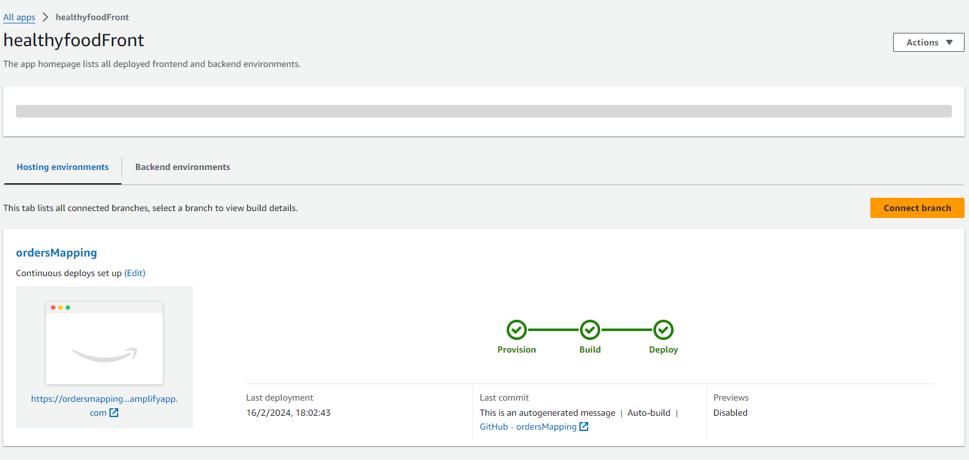Viewport: 969px width, 460px height.
Task: Select the Build stage label
Action: (x=590, y=349)
